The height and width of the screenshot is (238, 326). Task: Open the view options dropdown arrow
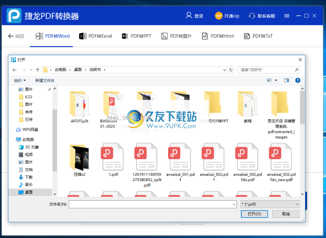(x=276, y=80)
